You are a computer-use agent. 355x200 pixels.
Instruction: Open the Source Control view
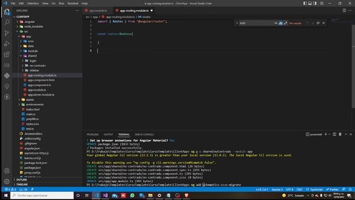(7, 33)
